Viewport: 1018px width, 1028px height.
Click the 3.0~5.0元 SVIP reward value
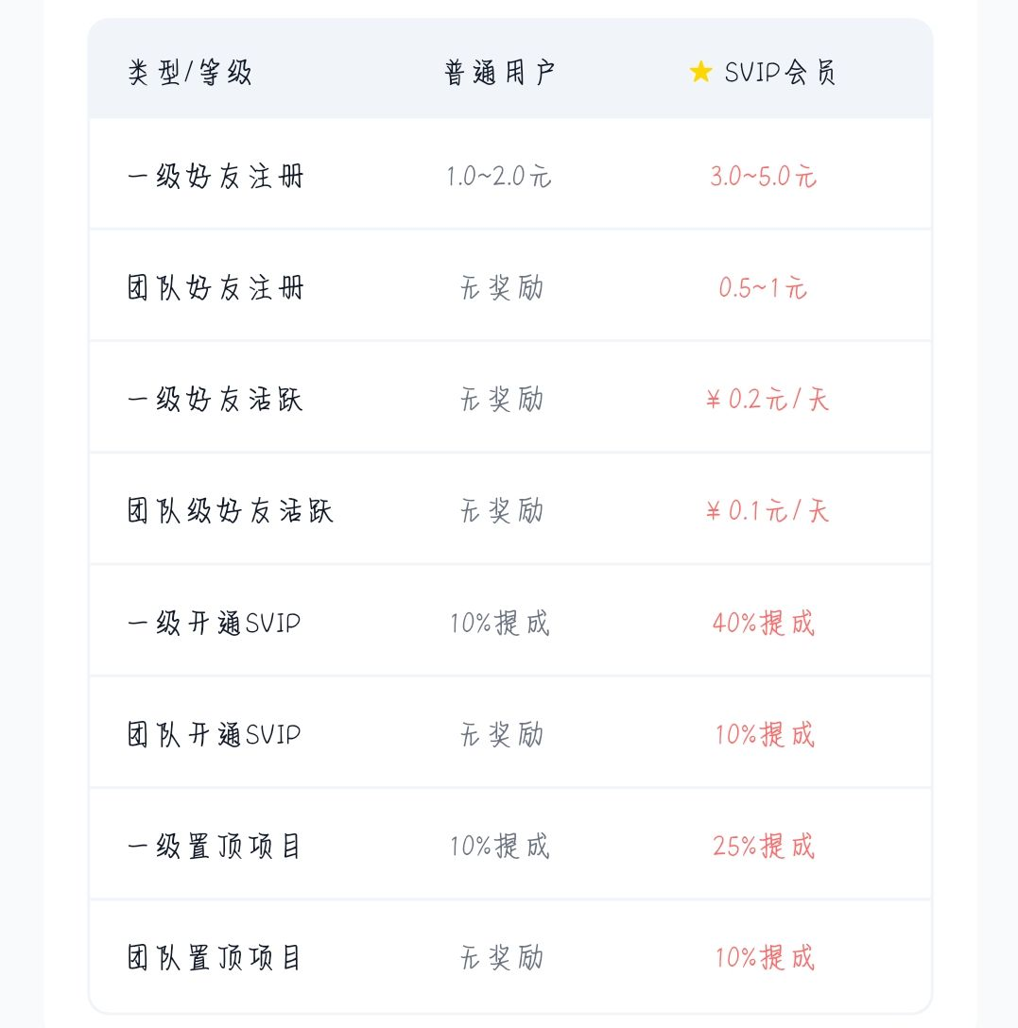(763, 177)
